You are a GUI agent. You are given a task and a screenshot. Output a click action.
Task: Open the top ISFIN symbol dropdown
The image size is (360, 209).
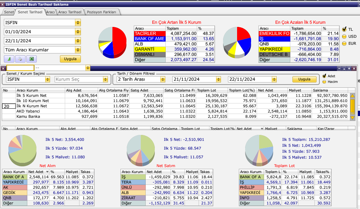tap(78, 22)
